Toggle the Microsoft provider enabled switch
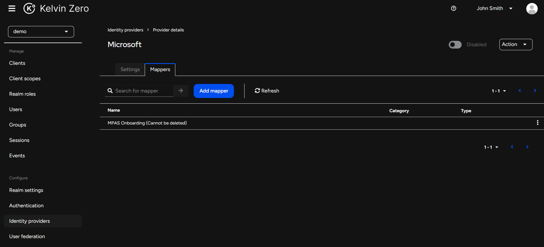 click(455, 45)
